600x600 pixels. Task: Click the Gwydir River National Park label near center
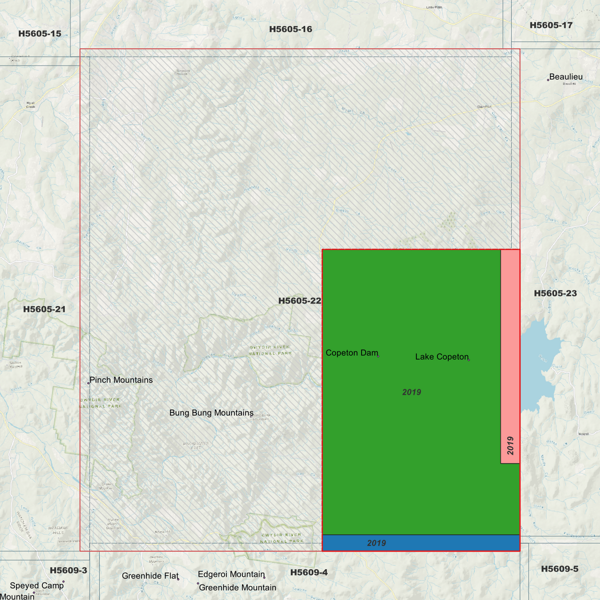[270, 350]
